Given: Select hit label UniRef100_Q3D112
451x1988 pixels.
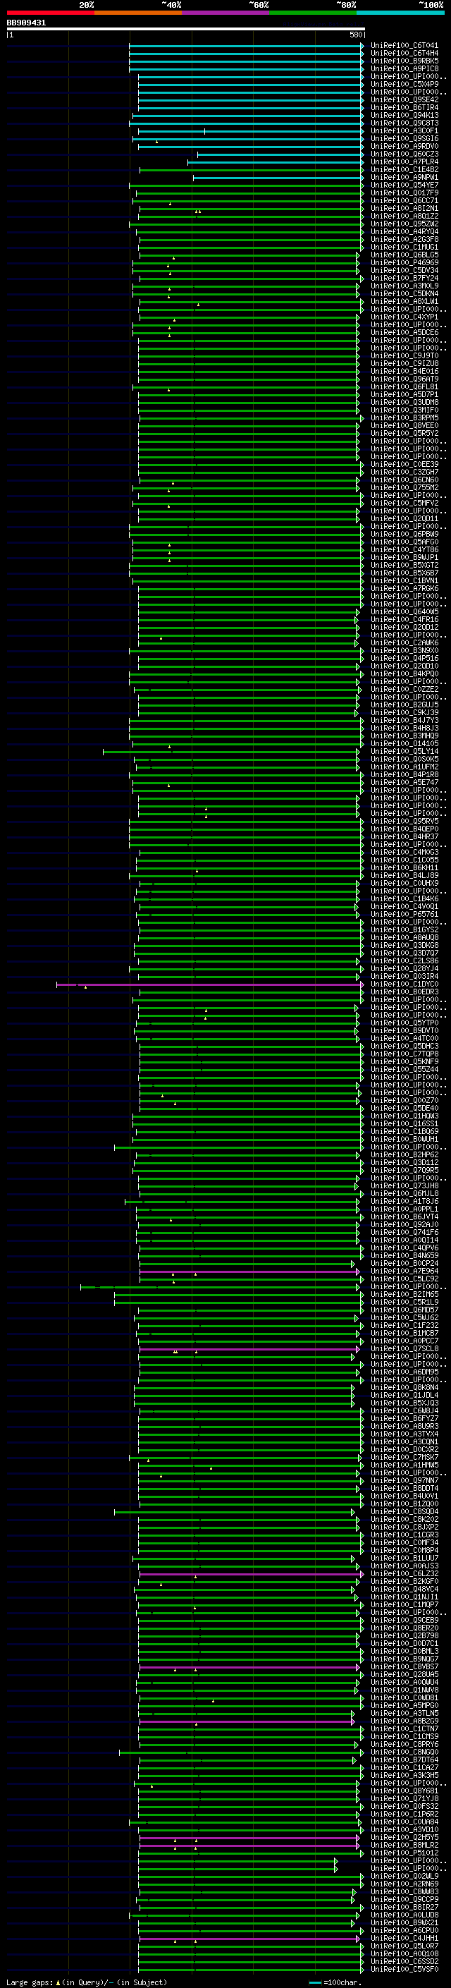Looking at the screenshot, I should click(404, 1163).
